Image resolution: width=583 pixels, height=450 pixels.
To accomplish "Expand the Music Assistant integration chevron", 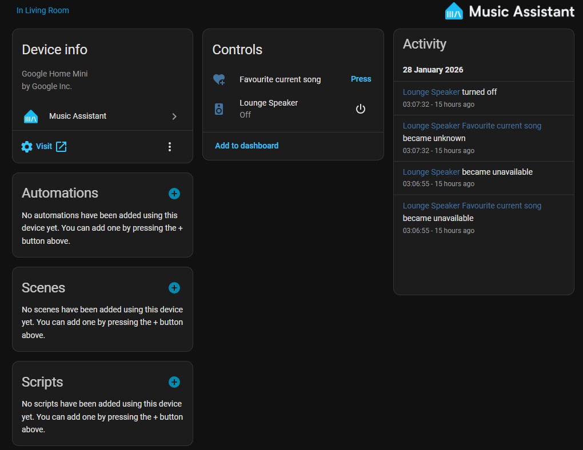I will (174, 116).
